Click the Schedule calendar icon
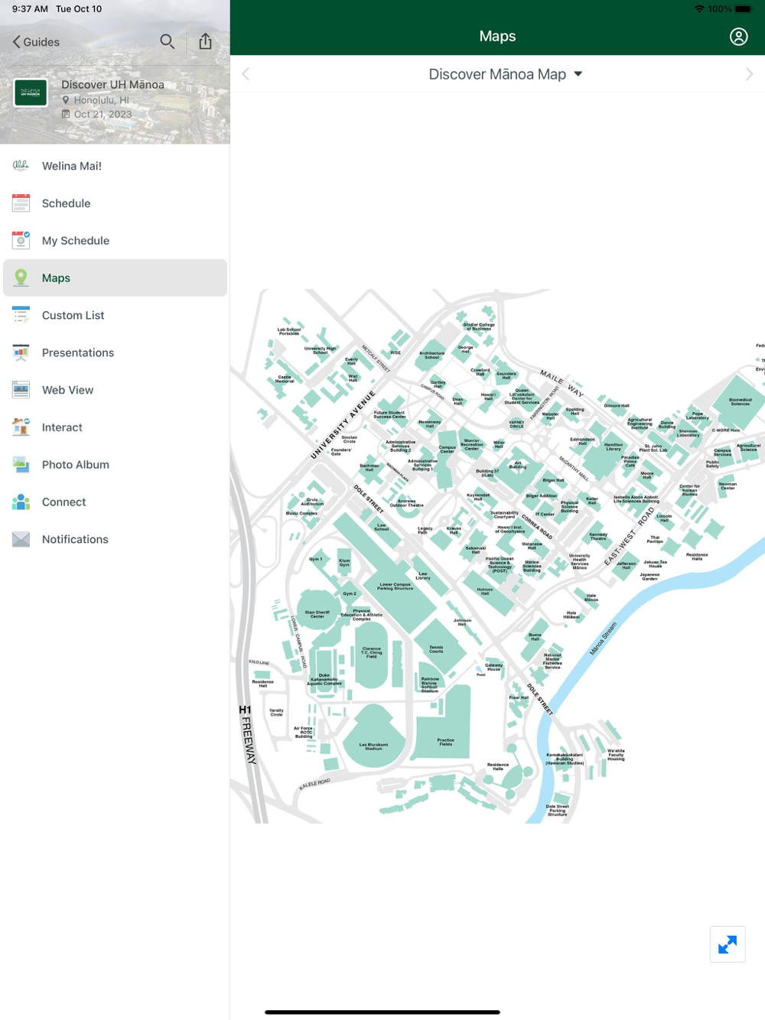The width and height of the screenshot is (765, 1020). tap(21, 203)
